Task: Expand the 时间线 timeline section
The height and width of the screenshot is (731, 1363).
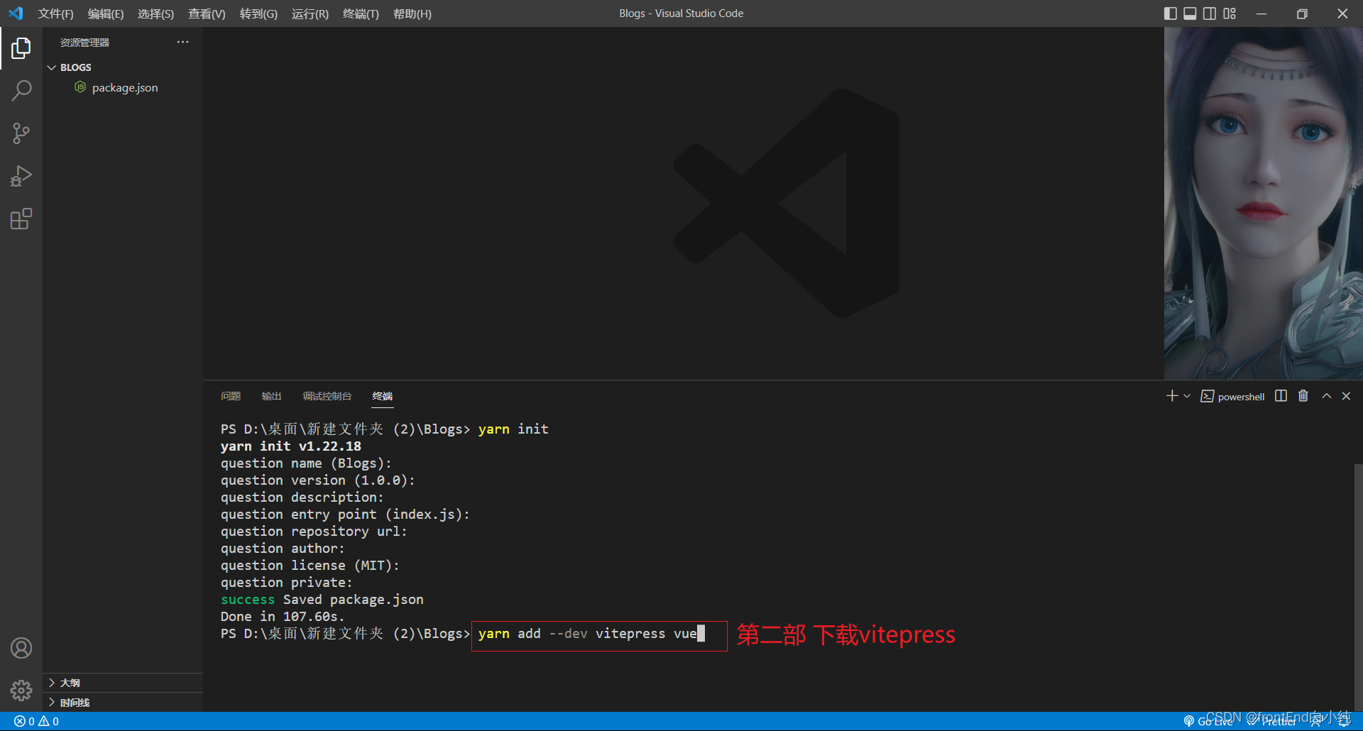Action: 123,703
